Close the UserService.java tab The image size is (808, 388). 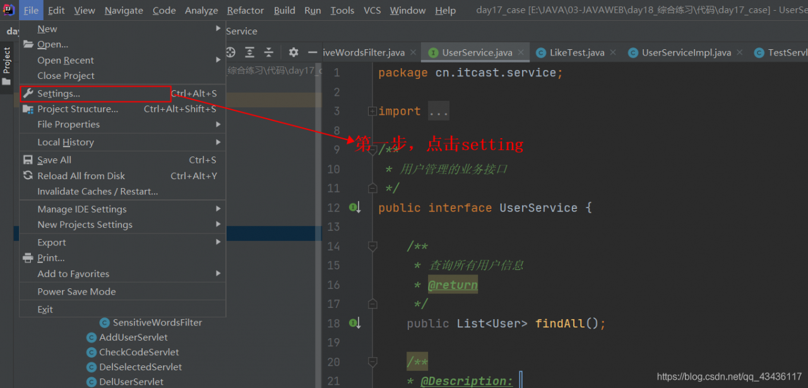[521, 52]
